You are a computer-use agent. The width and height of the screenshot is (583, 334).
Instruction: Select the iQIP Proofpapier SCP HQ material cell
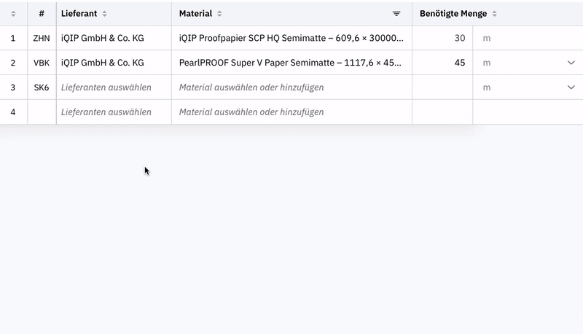[291, 38]
